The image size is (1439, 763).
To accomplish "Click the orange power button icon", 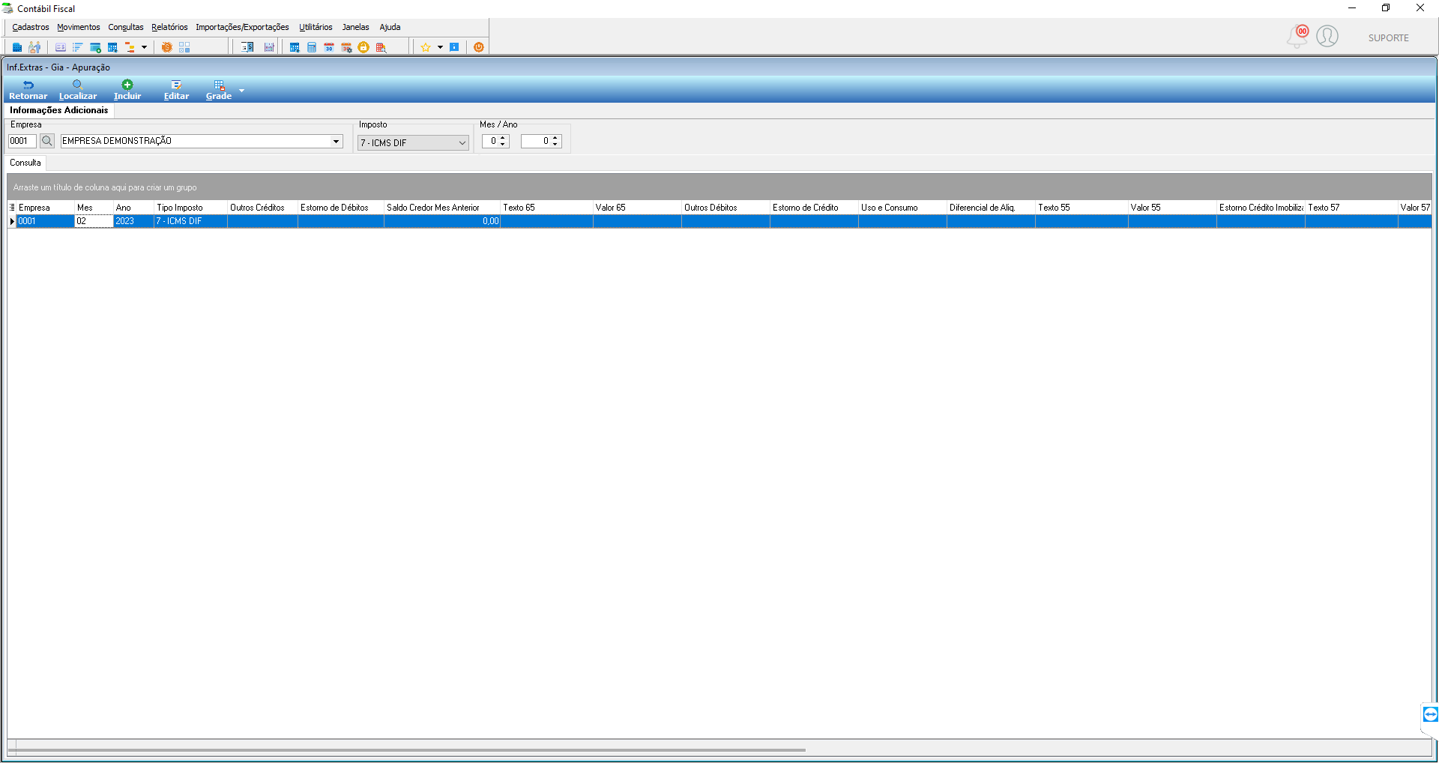I will click(478, 47).
